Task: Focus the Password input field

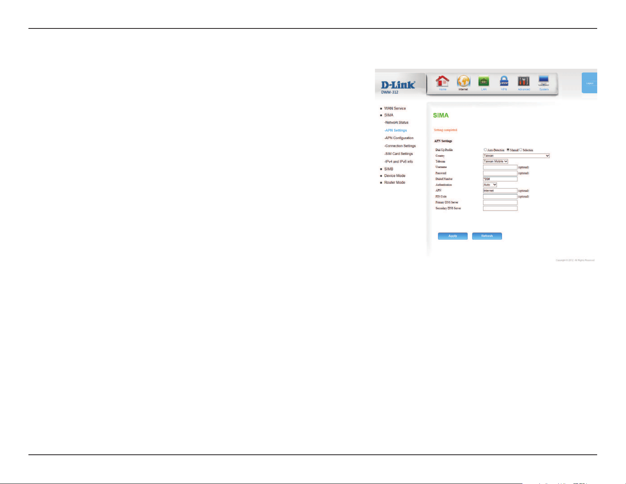Action: click(500, 173)
